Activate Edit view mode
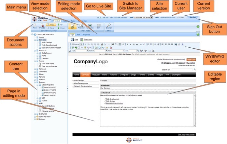 [x=72, y=26]
